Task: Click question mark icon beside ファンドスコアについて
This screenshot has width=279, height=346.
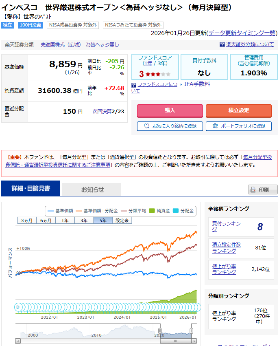Action: click(134, 85)
